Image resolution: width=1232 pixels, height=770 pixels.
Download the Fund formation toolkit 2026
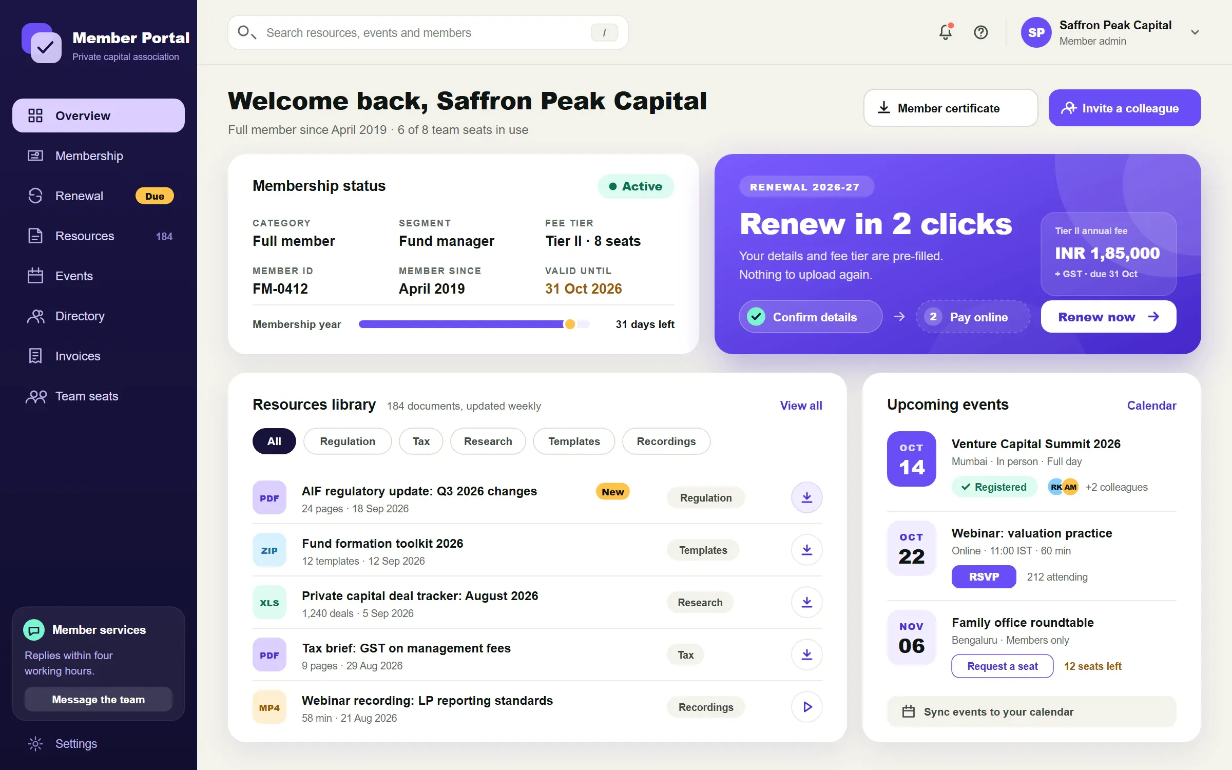pos(806,550)
